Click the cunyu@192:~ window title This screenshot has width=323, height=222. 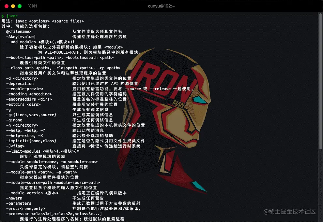pos(161,6)
